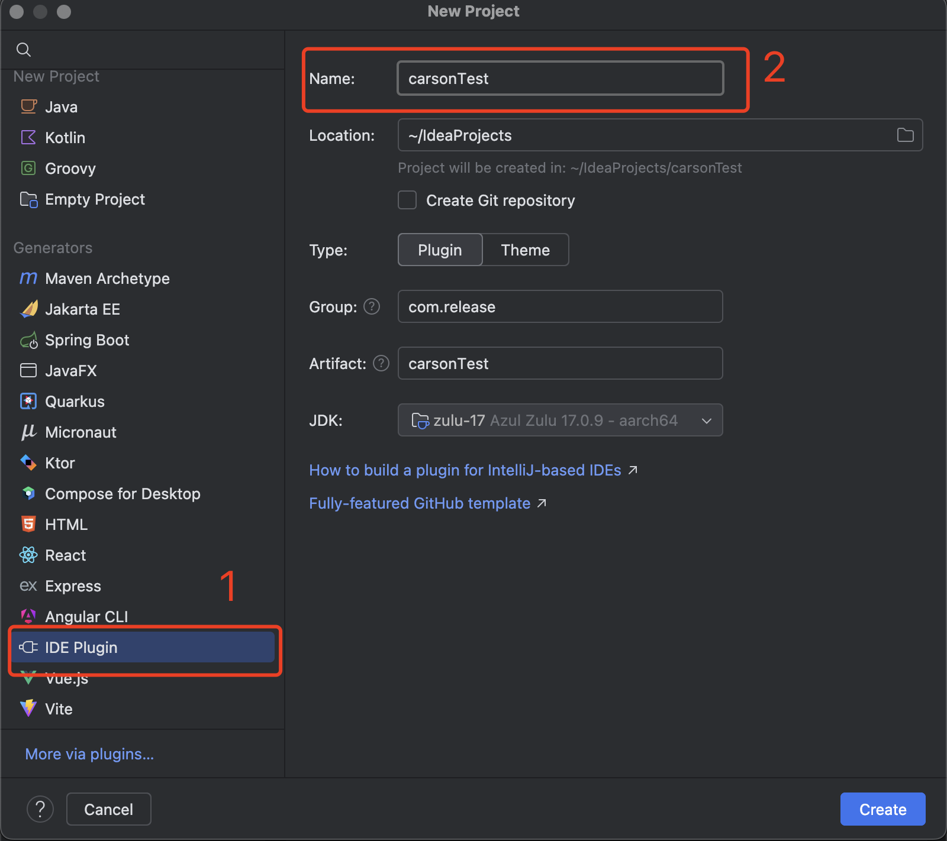Select the Maven Archetype m icon
This screenshot has width=947, height=841.
click(28, 278)
